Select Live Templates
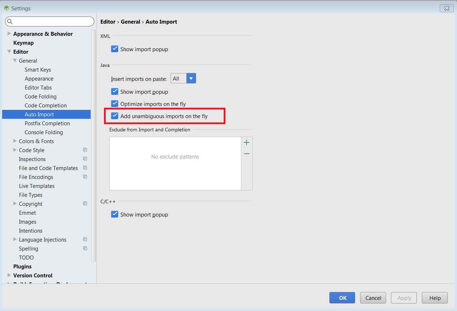 (37, 186)
